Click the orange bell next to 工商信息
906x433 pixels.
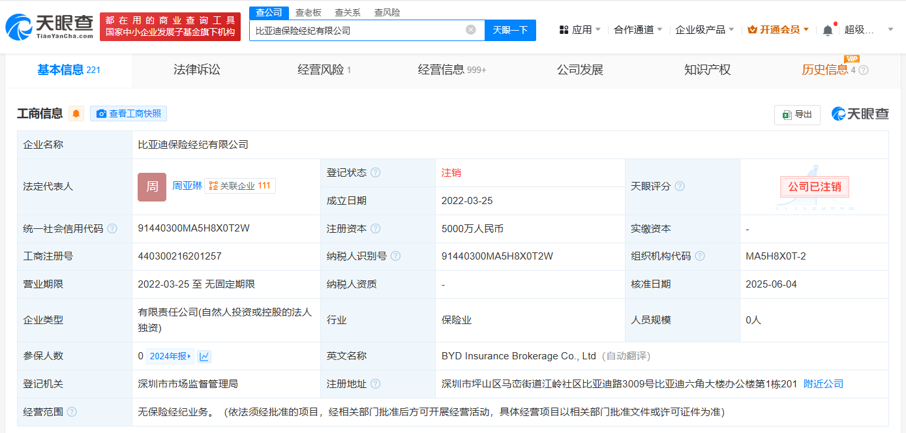tap(76, 113)
